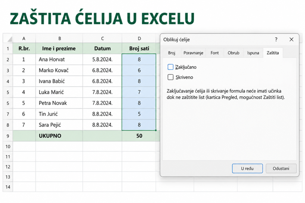Select the Ispuna tab
305x203 pixels.
(x=253, y=53)
